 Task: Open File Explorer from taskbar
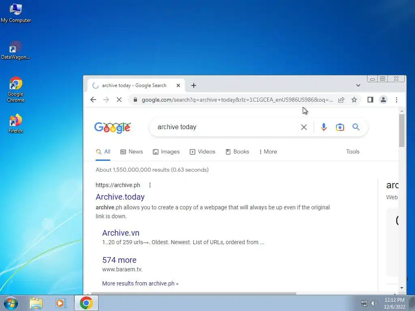(x=36, y=303)
